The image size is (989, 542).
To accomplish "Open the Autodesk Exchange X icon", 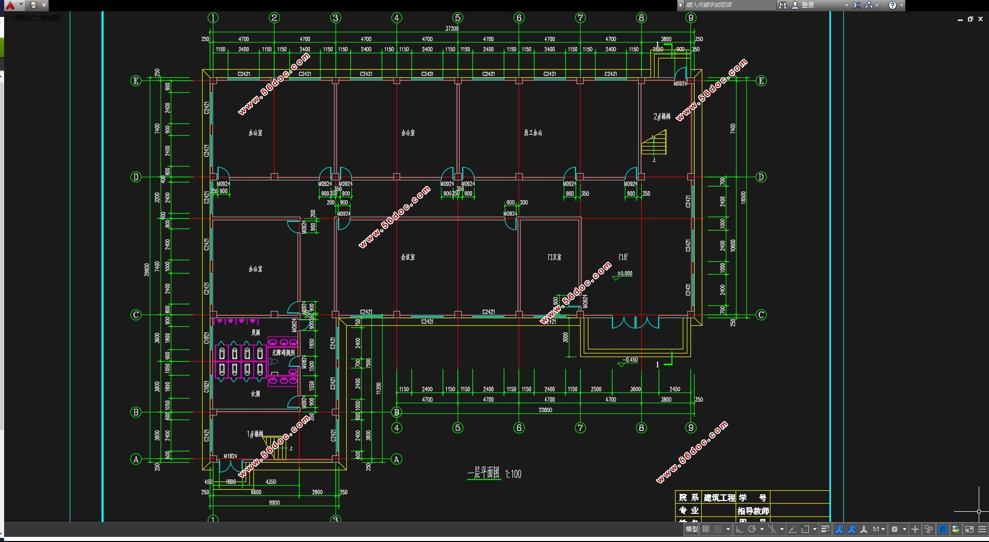I will (x=857, y=5).
